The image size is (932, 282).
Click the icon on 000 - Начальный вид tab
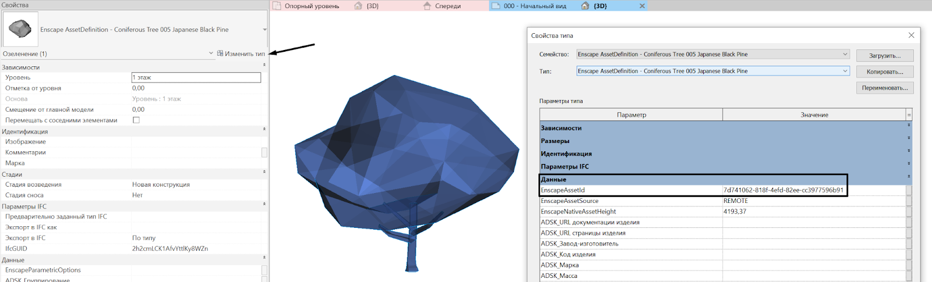click(496, 6)
